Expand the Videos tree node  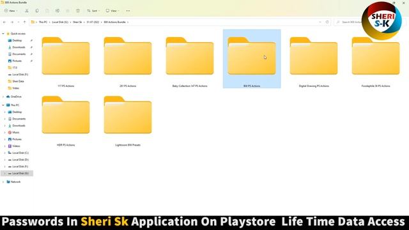coord(4,146)
